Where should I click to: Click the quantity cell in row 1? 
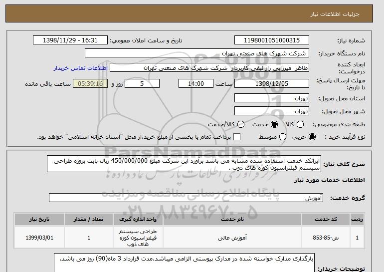[x=89, y=238]
